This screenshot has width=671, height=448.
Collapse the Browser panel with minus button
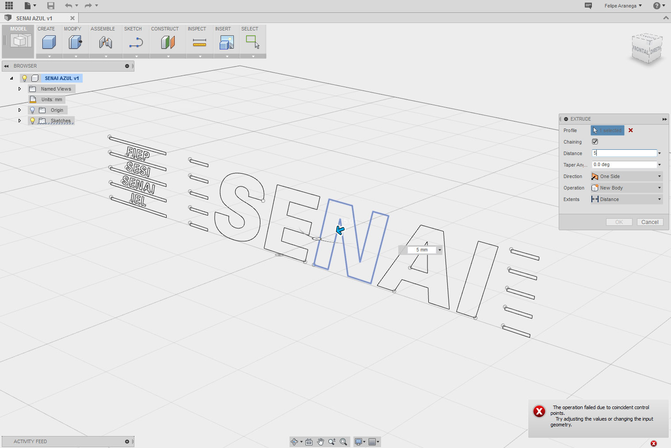[127, 66]
